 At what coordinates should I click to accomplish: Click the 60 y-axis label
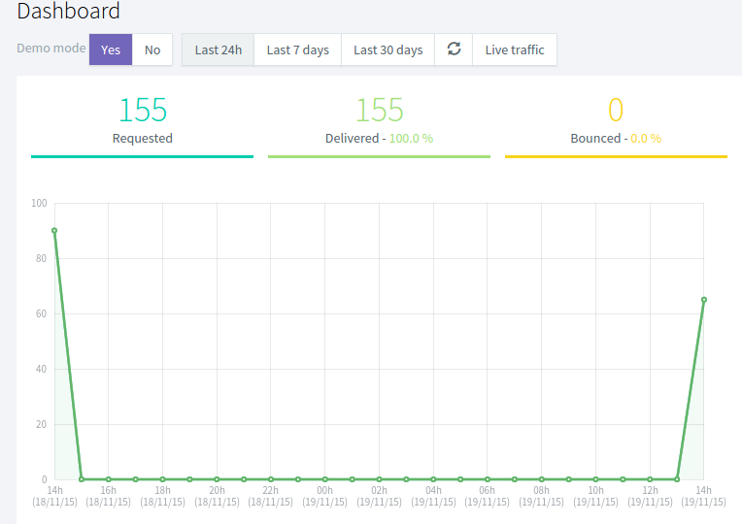pos(41,313)
